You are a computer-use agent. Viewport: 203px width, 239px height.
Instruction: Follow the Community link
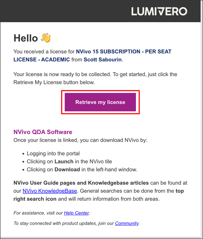tap(127, 223)
